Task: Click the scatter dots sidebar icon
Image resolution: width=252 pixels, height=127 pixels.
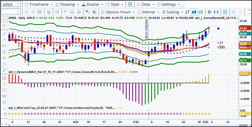Action: point(4,108)
